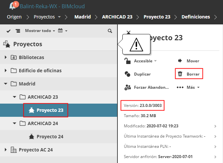Open the notifications bell icon
This screenshot has width=223, height=163.
pyautogui.click(x=13, y=6)
